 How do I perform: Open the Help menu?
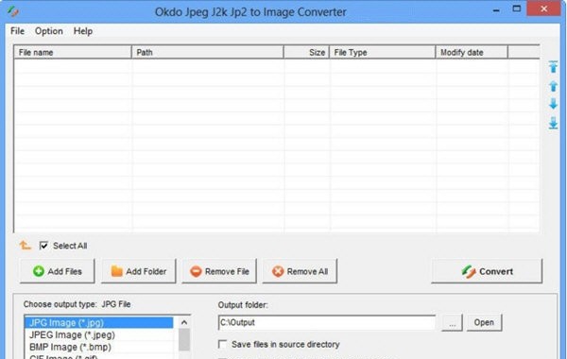tap(83, 31)
